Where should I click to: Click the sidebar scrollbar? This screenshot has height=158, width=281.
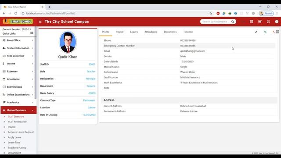tap(36, 63)
